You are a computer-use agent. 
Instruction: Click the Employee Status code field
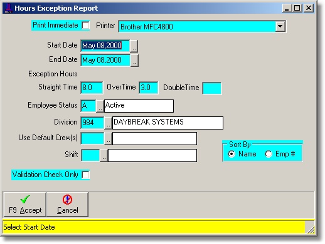(x=88, y=106)
